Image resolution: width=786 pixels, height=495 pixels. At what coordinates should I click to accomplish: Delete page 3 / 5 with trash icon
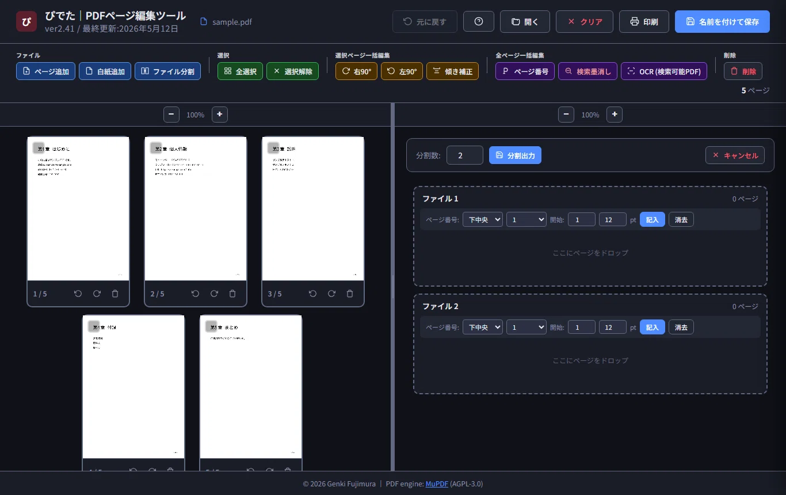350,294
